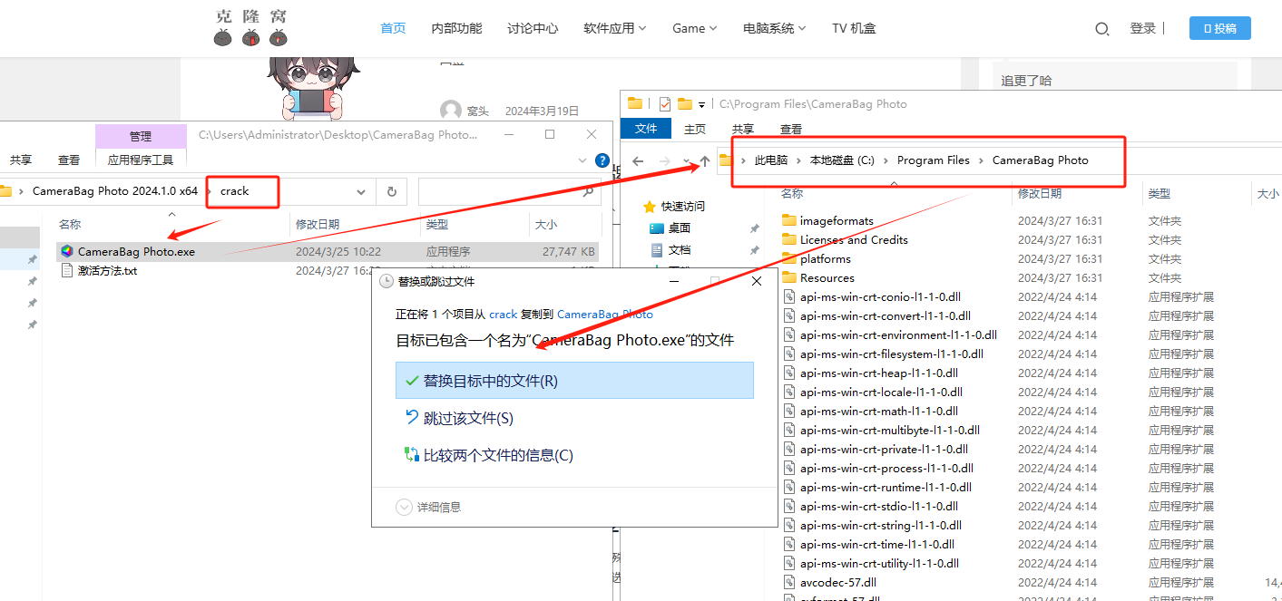Open the quick access toolbar customize dropdown
This screenshot has width=1282, height=601.
(x=702, y=104)
